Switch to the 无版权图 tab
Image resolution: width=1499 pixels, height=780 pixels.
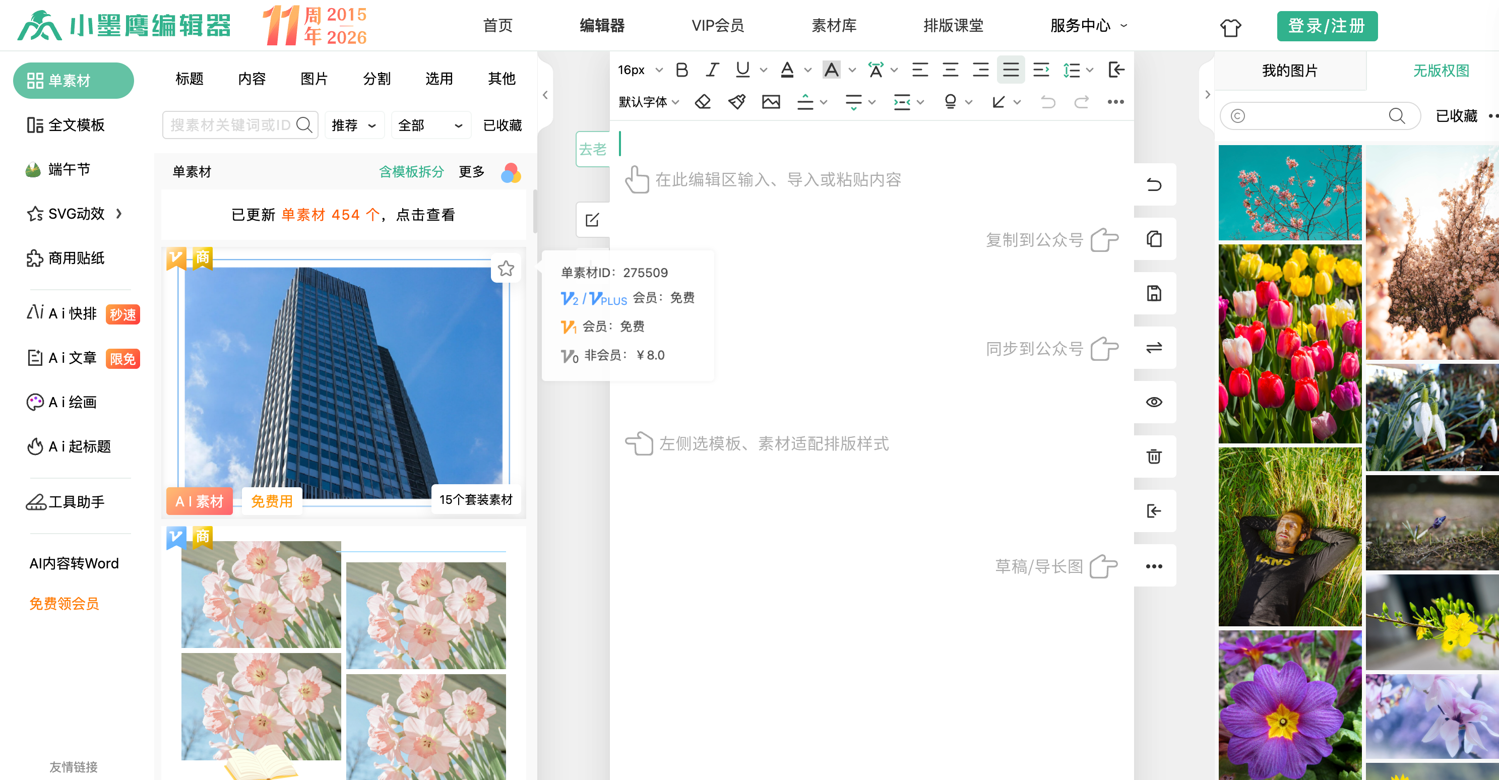pyautogui.click(x=1441, y=71)
